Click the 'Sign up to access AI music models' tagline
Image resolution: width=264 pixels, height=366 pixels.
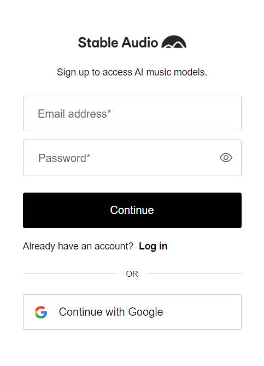132,72
